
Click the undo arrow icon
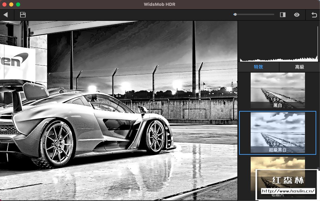[314, 15]
